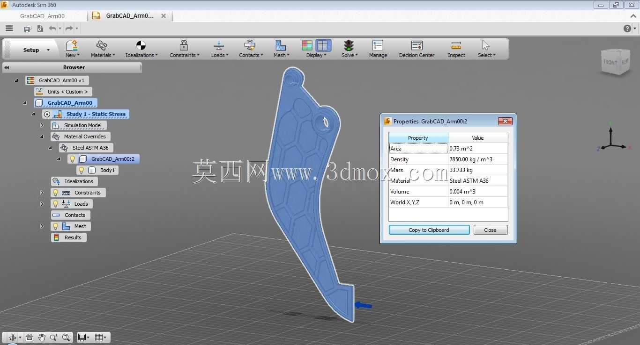640x345 pixels.
Task: Click the Undo arrow
Action: 52,29
